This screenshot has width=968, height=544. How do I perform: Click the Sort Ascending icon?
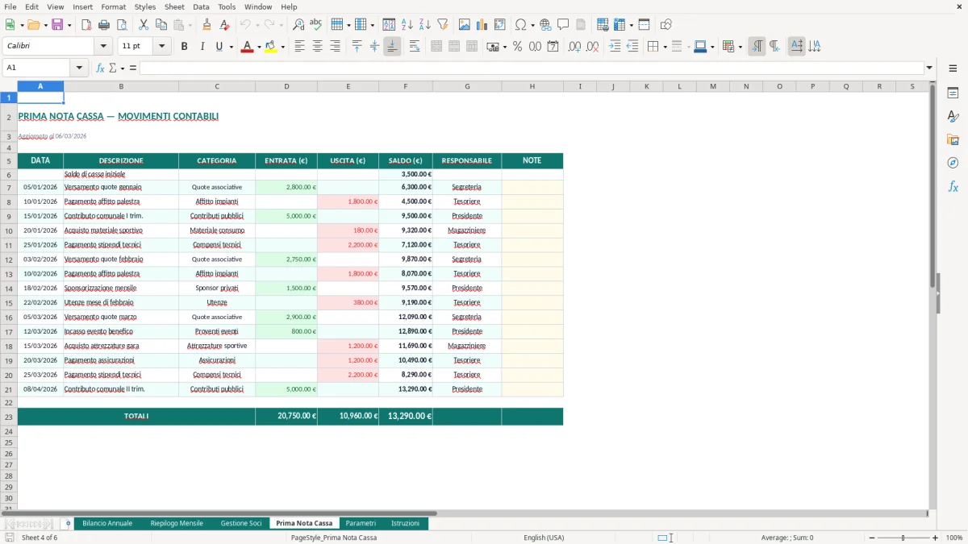click(x=407, y=25)
